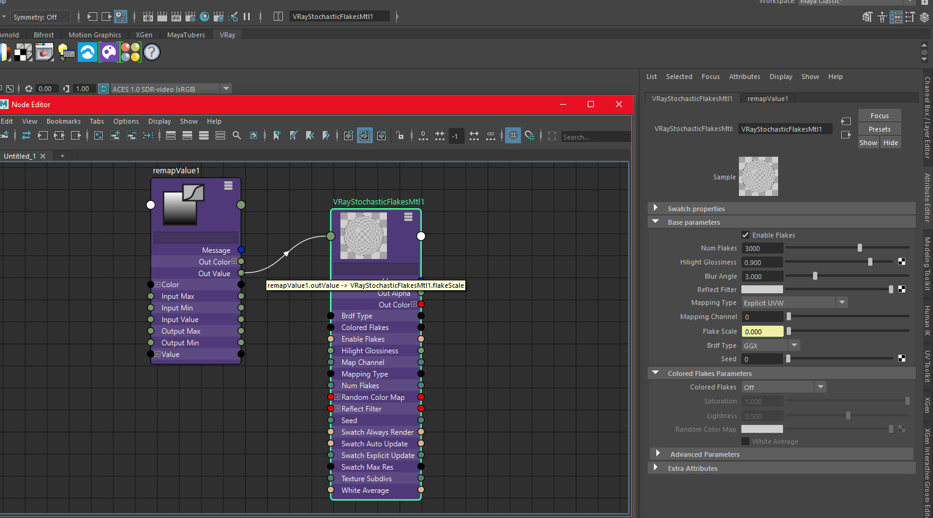This screenshot has height=518, width=933.
Task: Toggle VRayStochasticFlakesMtl1 node view mode icon
Action: [408, 217]
